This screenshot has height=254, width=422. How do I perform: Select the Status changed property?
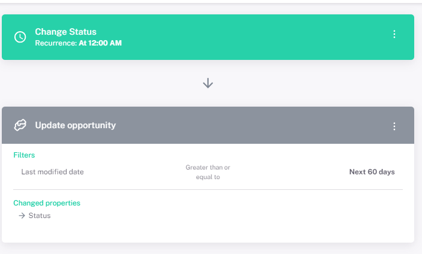coord(40,216)
